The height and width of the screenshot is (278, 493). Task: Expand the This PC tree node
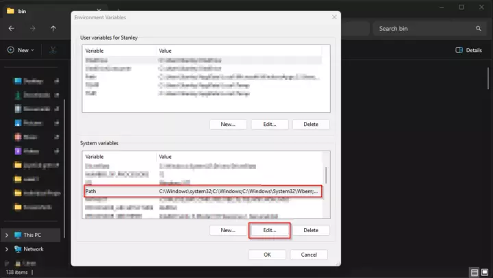pos(7,235)
